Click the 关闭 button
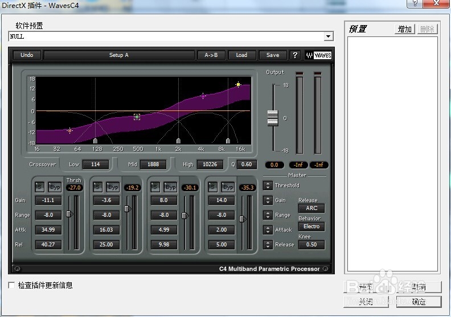Viewport: 451px width, 317px height. 366,302
